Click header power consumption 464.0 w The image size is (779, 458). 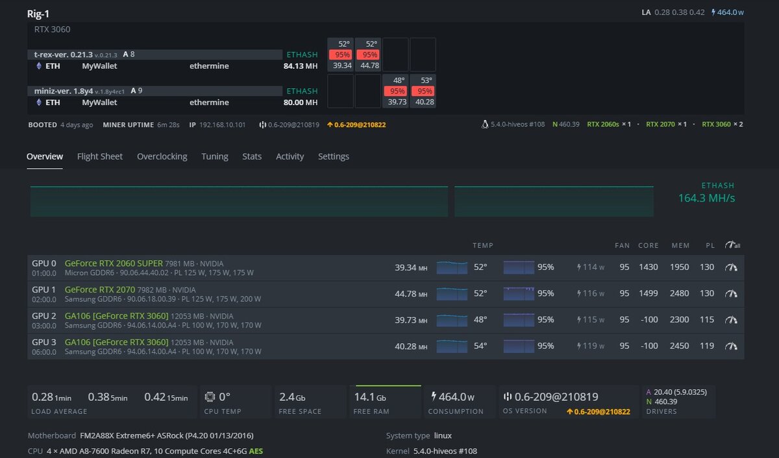point(728,12)
